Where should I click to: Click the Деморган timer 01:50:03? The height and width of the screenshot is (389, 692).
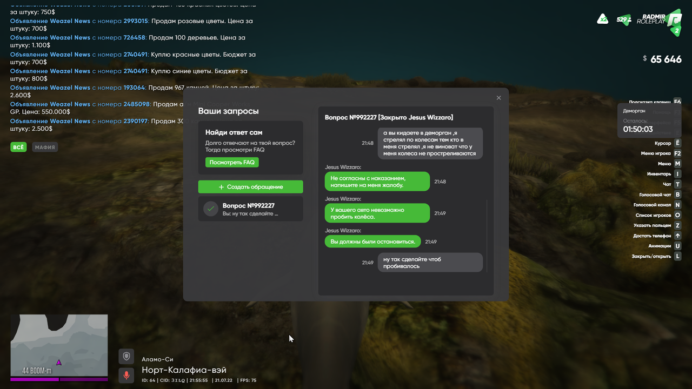pyautogui.click(x=638, y=129)
